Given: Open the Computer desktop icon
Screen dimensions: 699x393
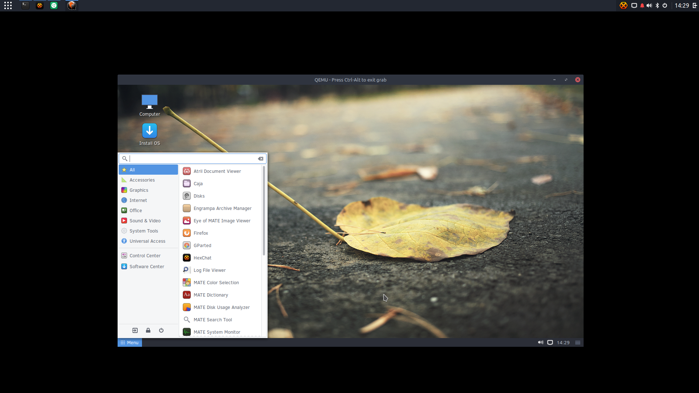Looking at the screenshot, I should pyautogui.click(x=150, y=106).
